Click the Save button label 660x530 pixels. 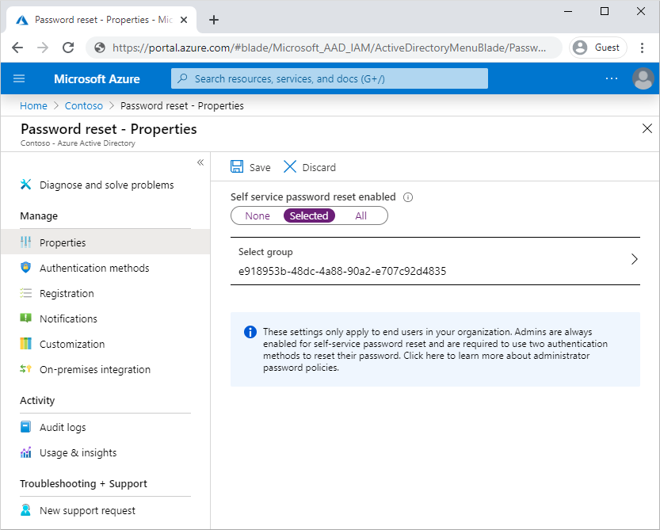[x=260, y=167]
